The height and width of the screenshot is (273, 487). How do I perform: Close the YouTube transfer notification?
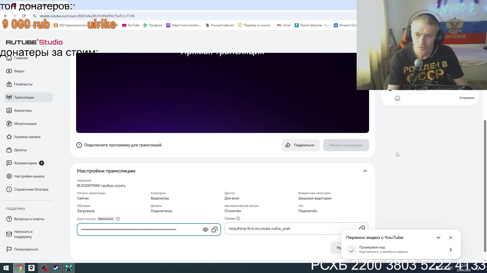(450, 238)
